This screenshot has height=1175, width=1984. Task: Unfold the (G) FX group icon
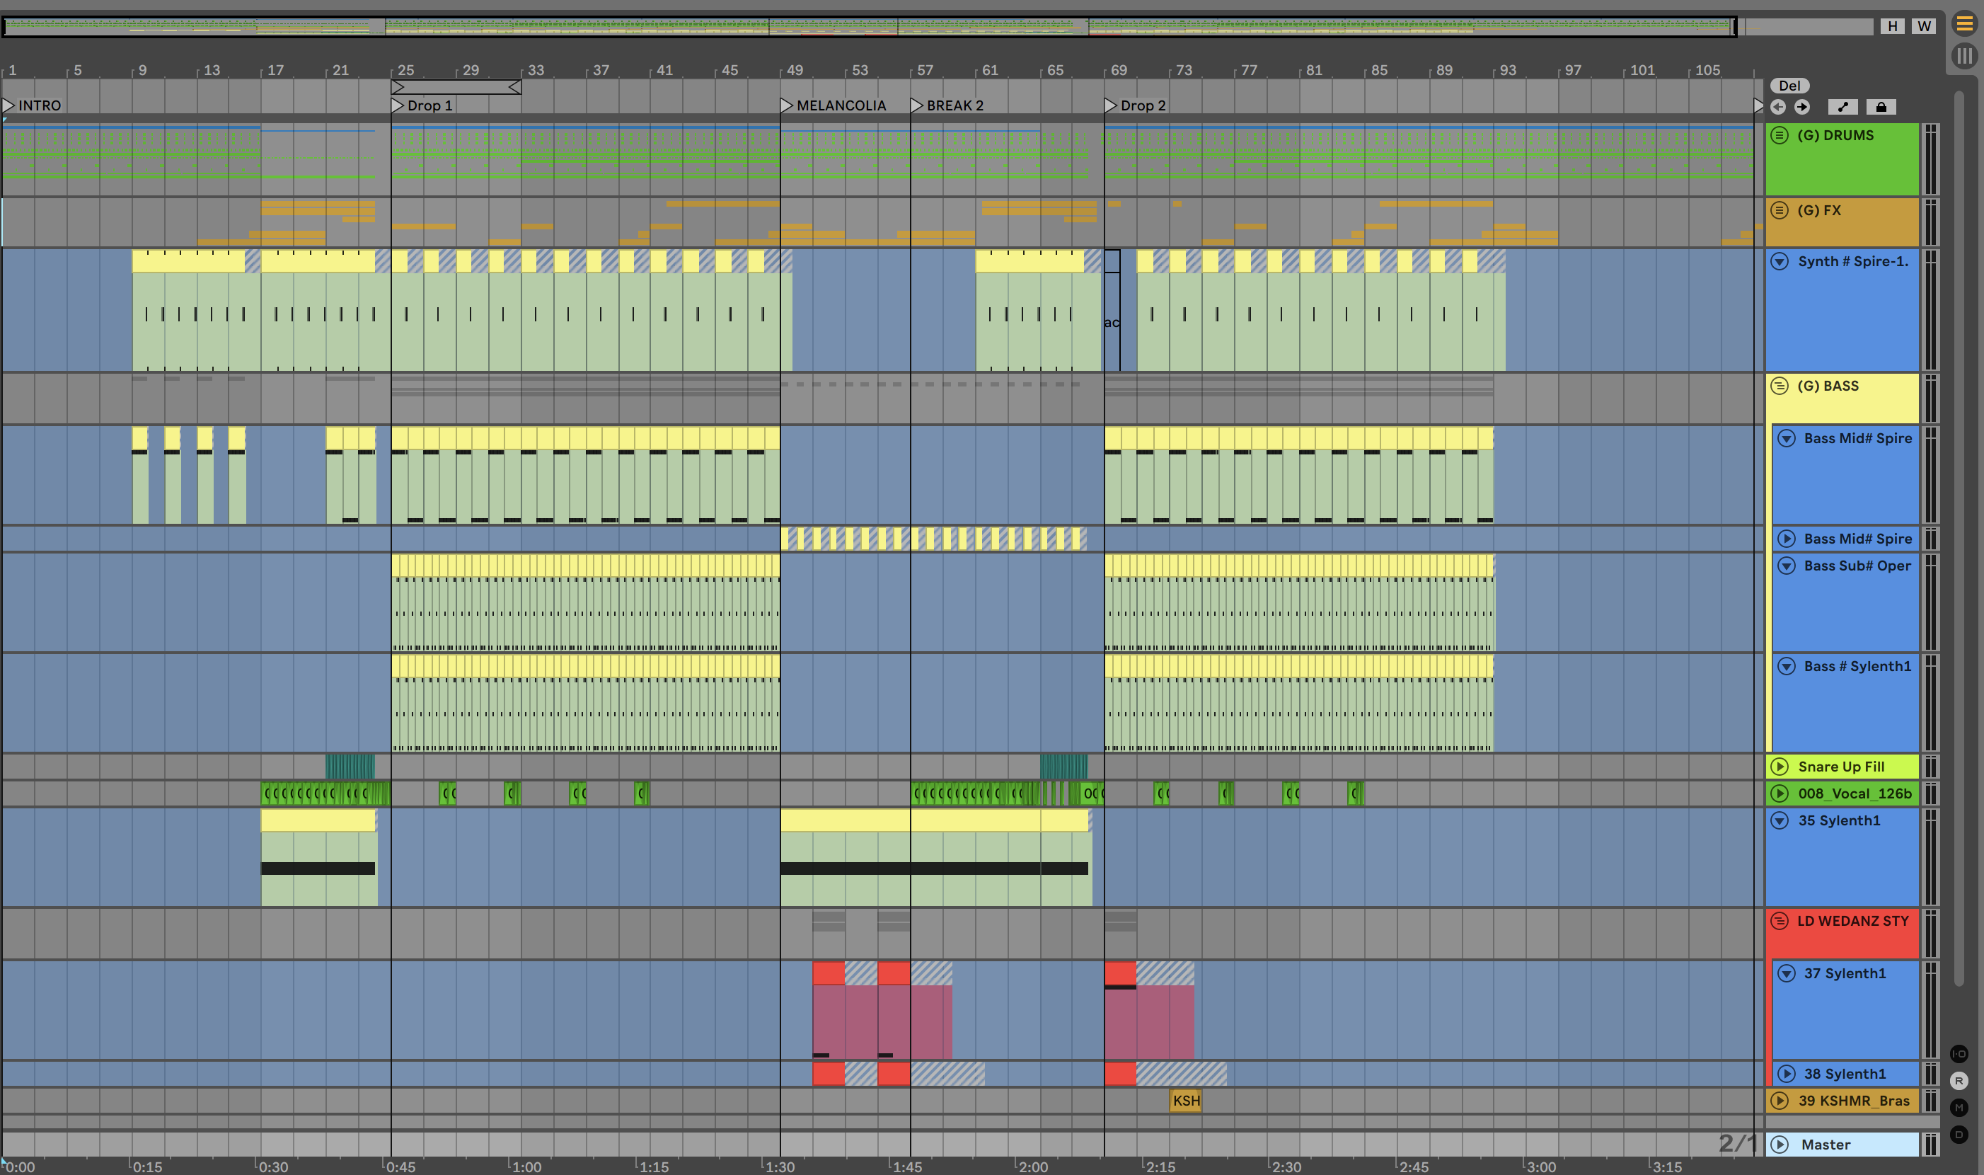[x=1780, y=211]
